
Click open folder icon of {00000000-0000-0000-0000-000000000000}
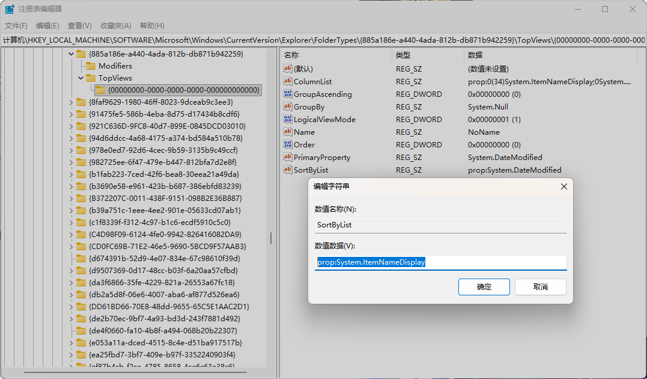pos(100,90)
